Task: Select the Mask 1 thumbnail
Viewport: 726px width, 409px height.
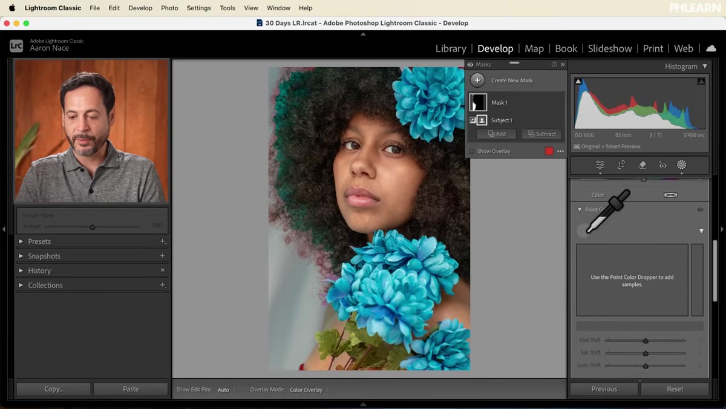Action: (x=478, y=102)
